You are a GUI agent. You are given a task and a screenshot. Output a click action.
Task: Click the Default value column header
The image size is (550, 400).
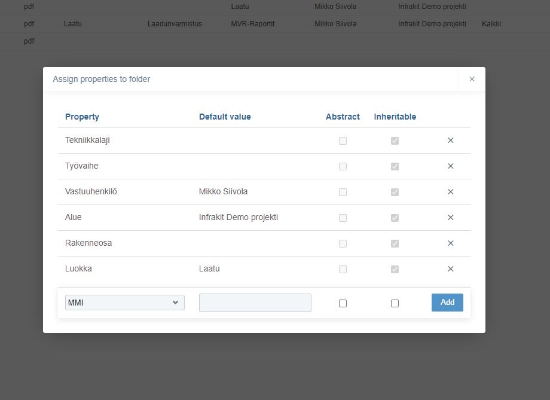point(225,117)
